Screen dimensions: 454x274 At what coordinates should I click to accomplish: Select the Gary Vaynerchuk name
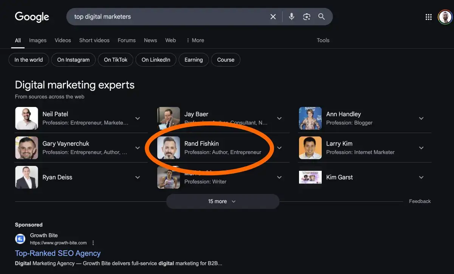[66, 144]
